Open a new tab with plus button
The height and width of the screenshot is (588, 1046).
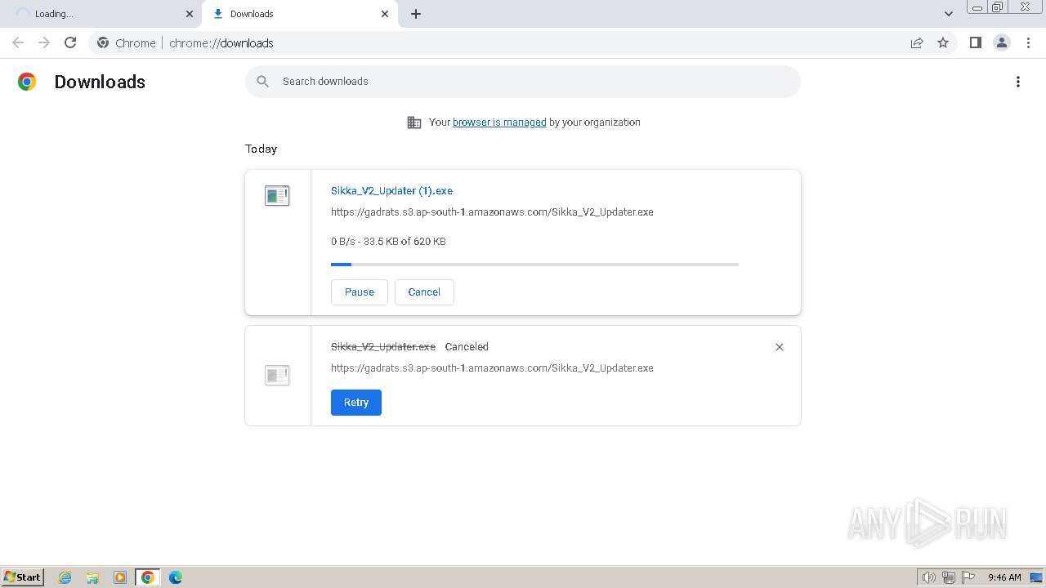416,14
